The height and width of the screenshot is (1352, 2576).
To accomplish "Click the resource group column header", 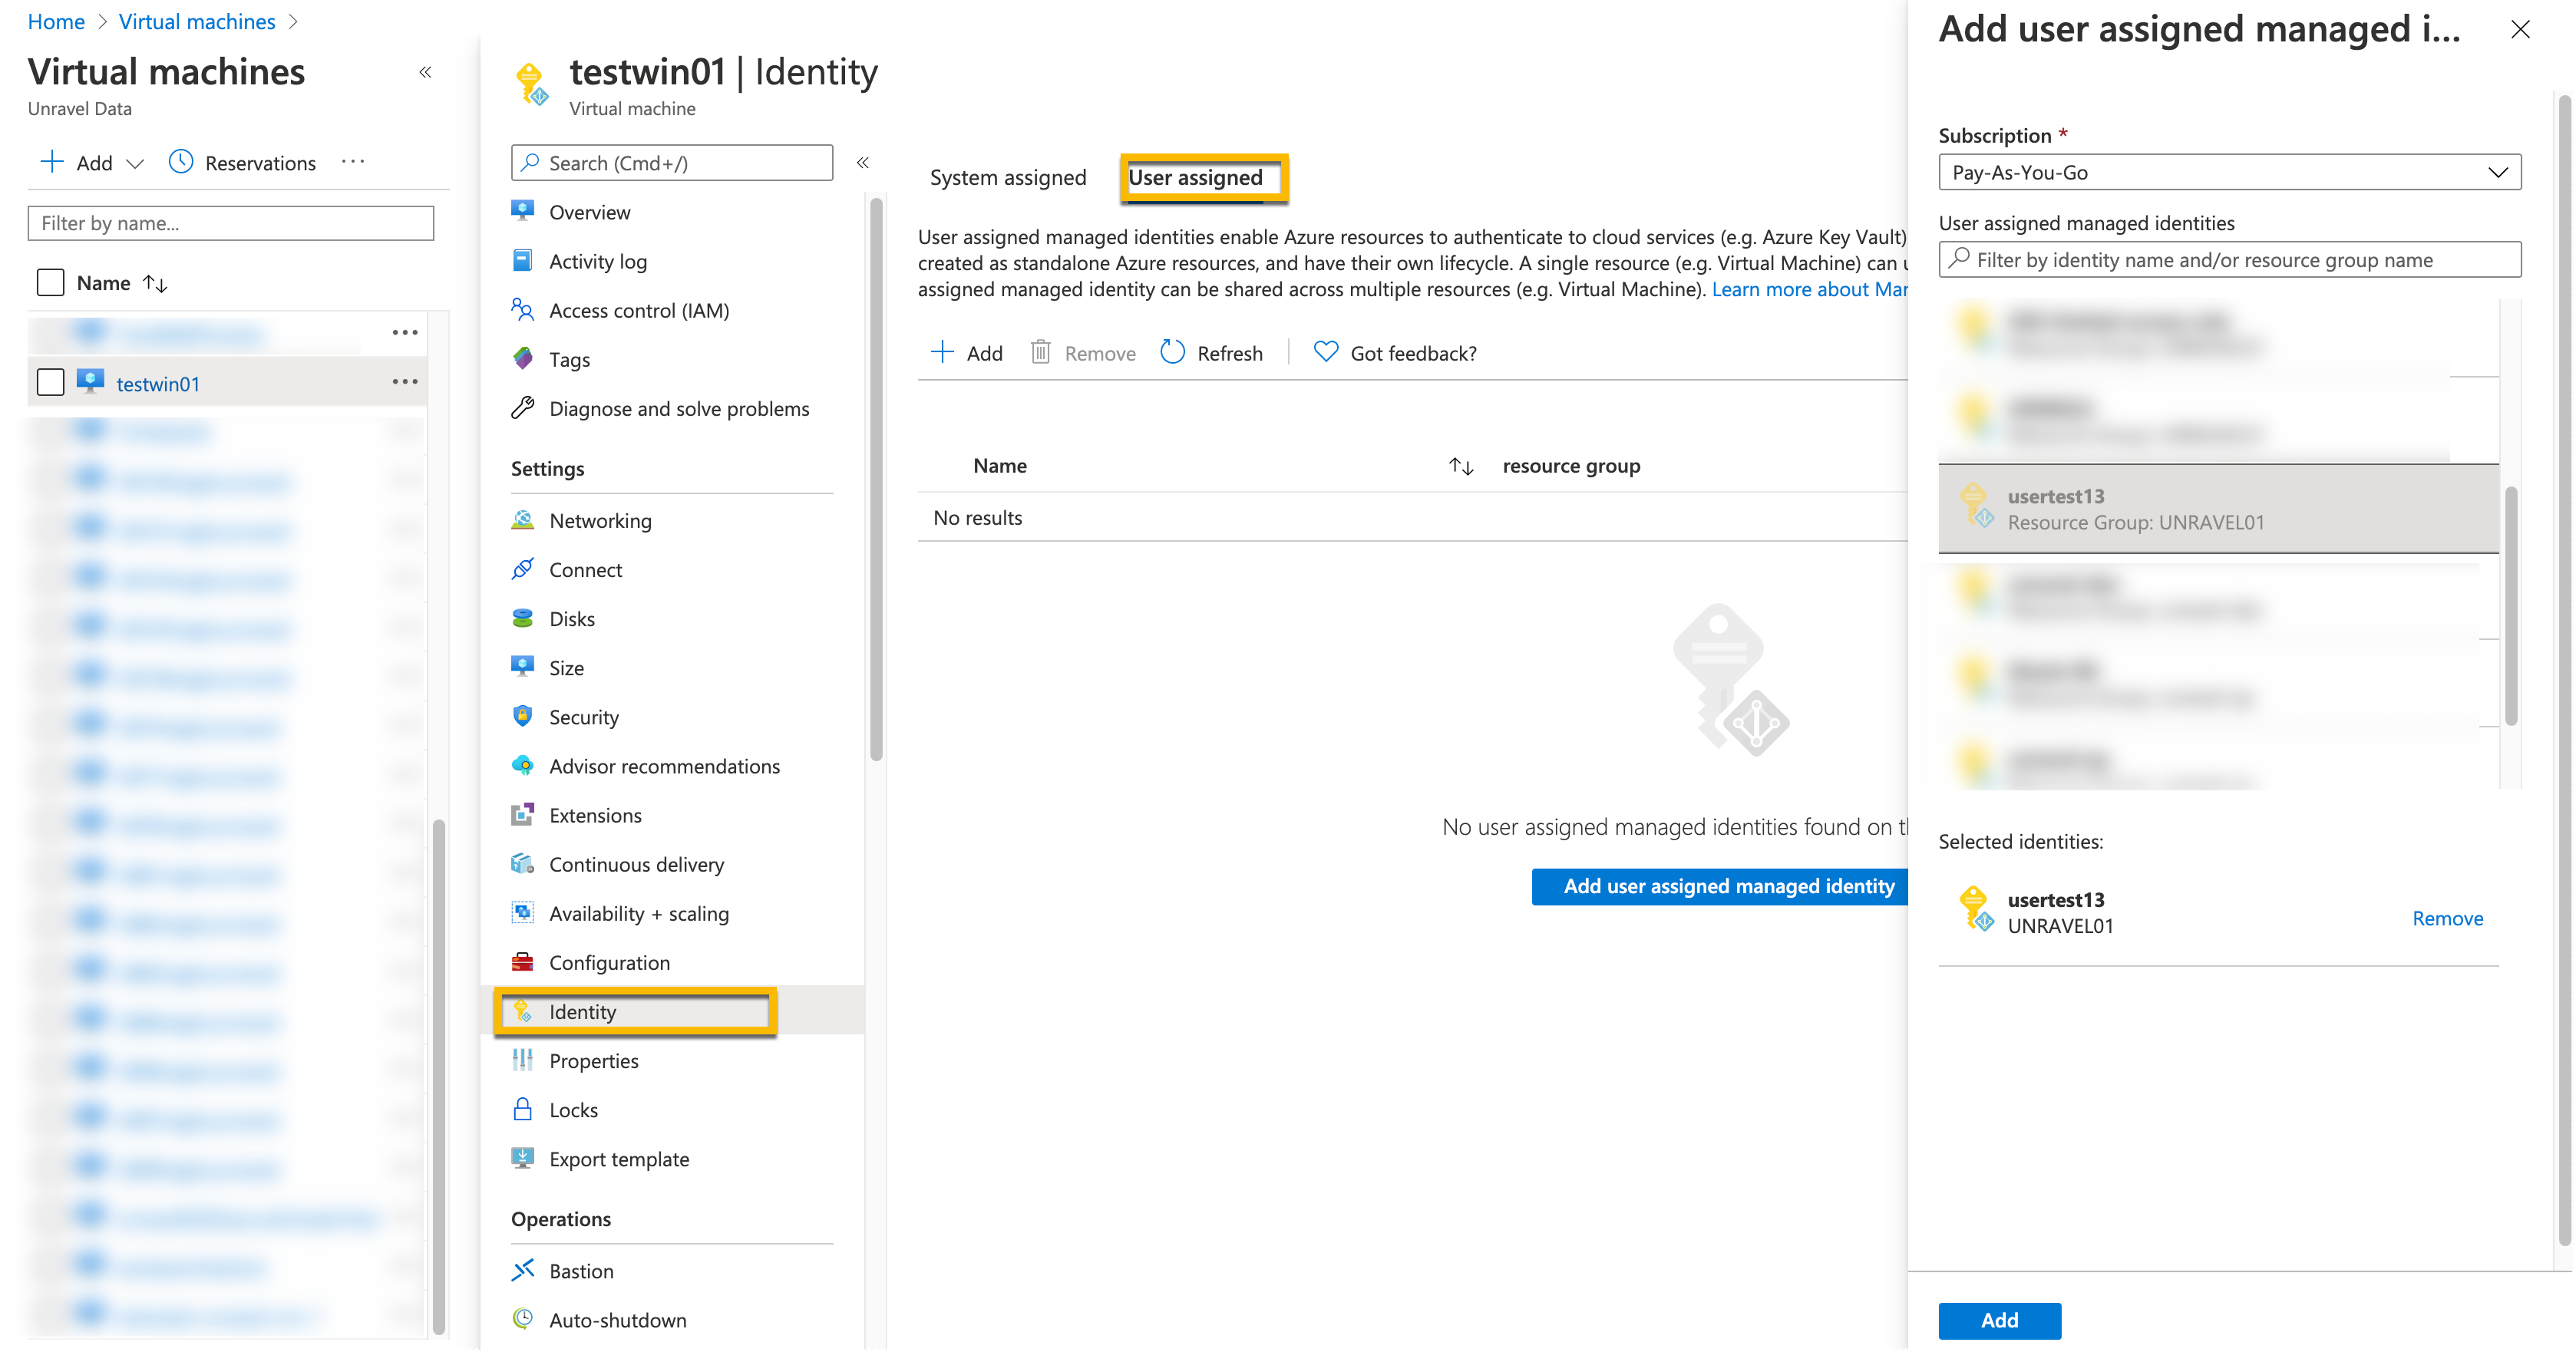I will click(x=1571, y=466).
